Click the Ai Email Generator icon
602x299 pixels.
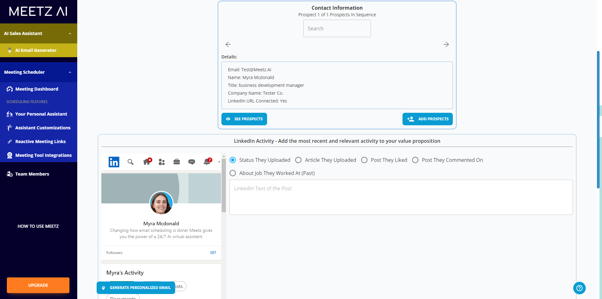(10, 50)
